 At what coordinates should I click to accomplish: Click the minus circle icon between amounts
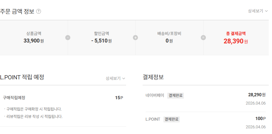68,38
